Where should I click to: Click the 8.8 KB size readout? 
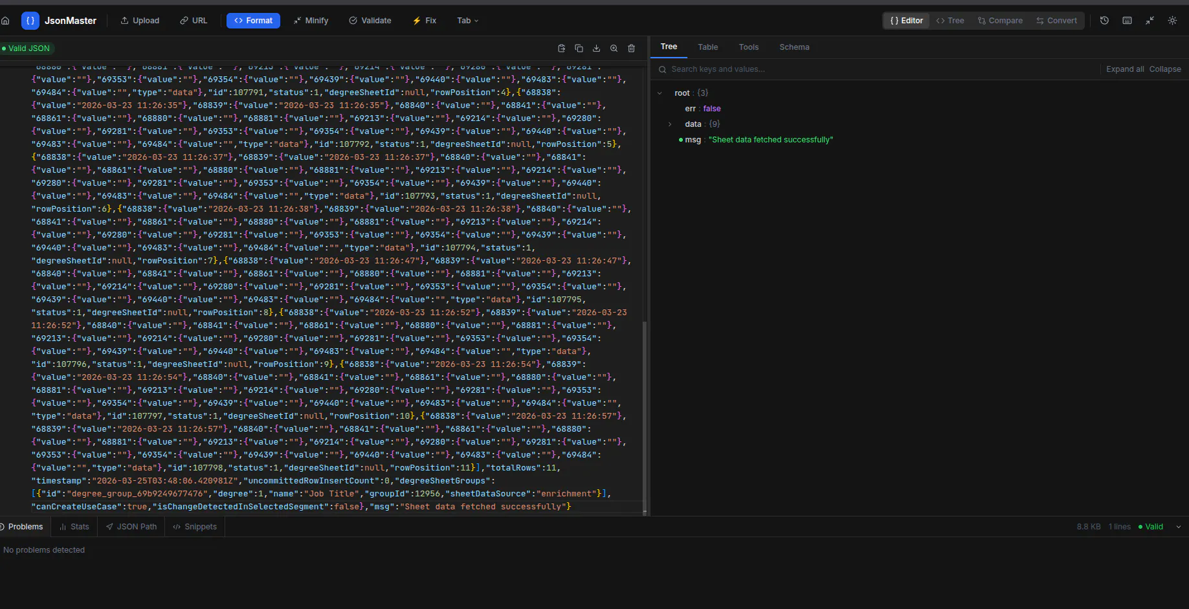[x=1089, y=527]
